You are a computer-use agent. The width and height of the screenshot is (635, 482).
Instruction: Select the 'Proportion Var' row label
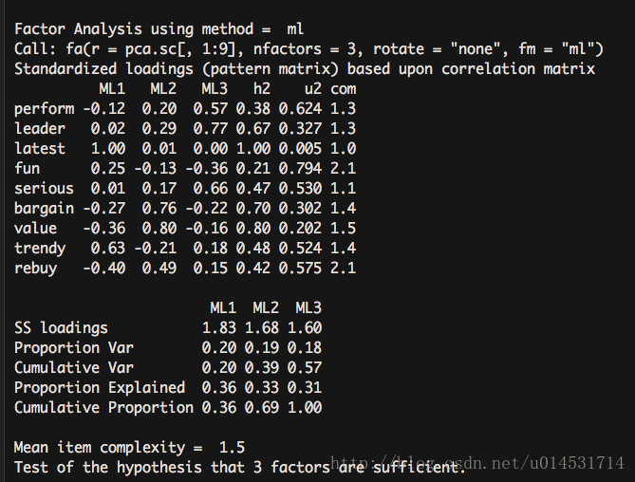pyautogui.click(x=74, y=348)
